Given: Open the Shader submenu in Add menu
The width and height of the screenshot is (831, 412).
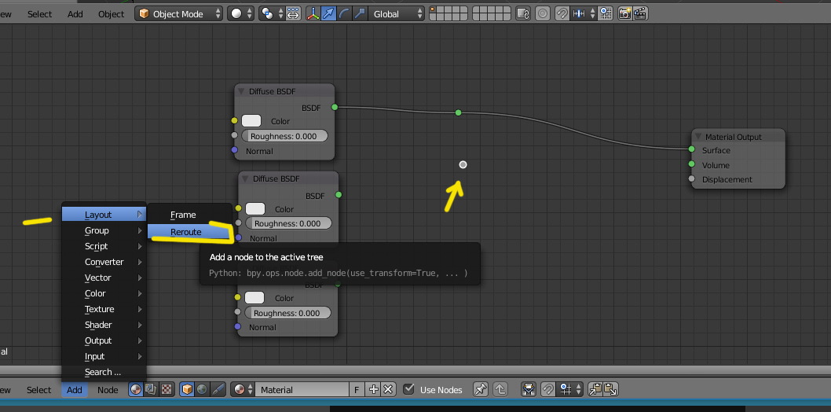Looking at the screenshot, I should click(99, 325).
